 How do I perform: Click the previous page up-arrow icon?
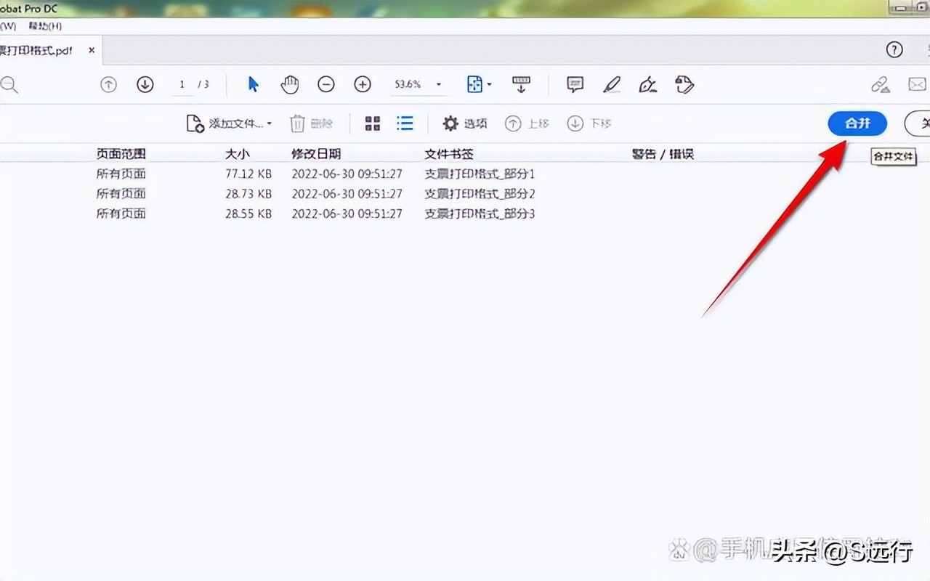pyautogui.click(x=108, y=85)
